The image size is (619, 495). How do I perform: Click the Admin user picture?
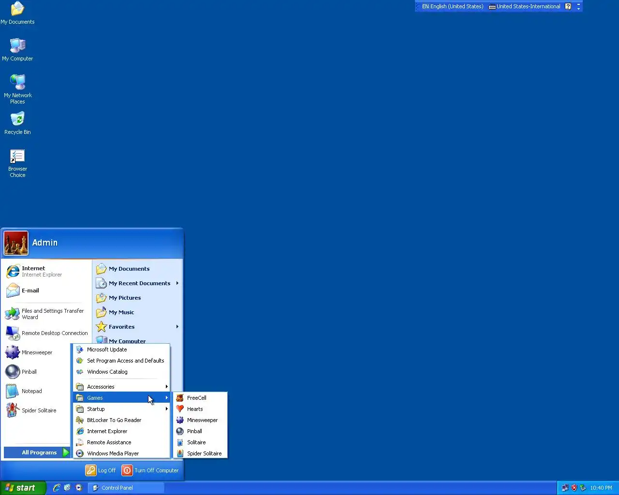pyautogui.click(x=16, y=243)
